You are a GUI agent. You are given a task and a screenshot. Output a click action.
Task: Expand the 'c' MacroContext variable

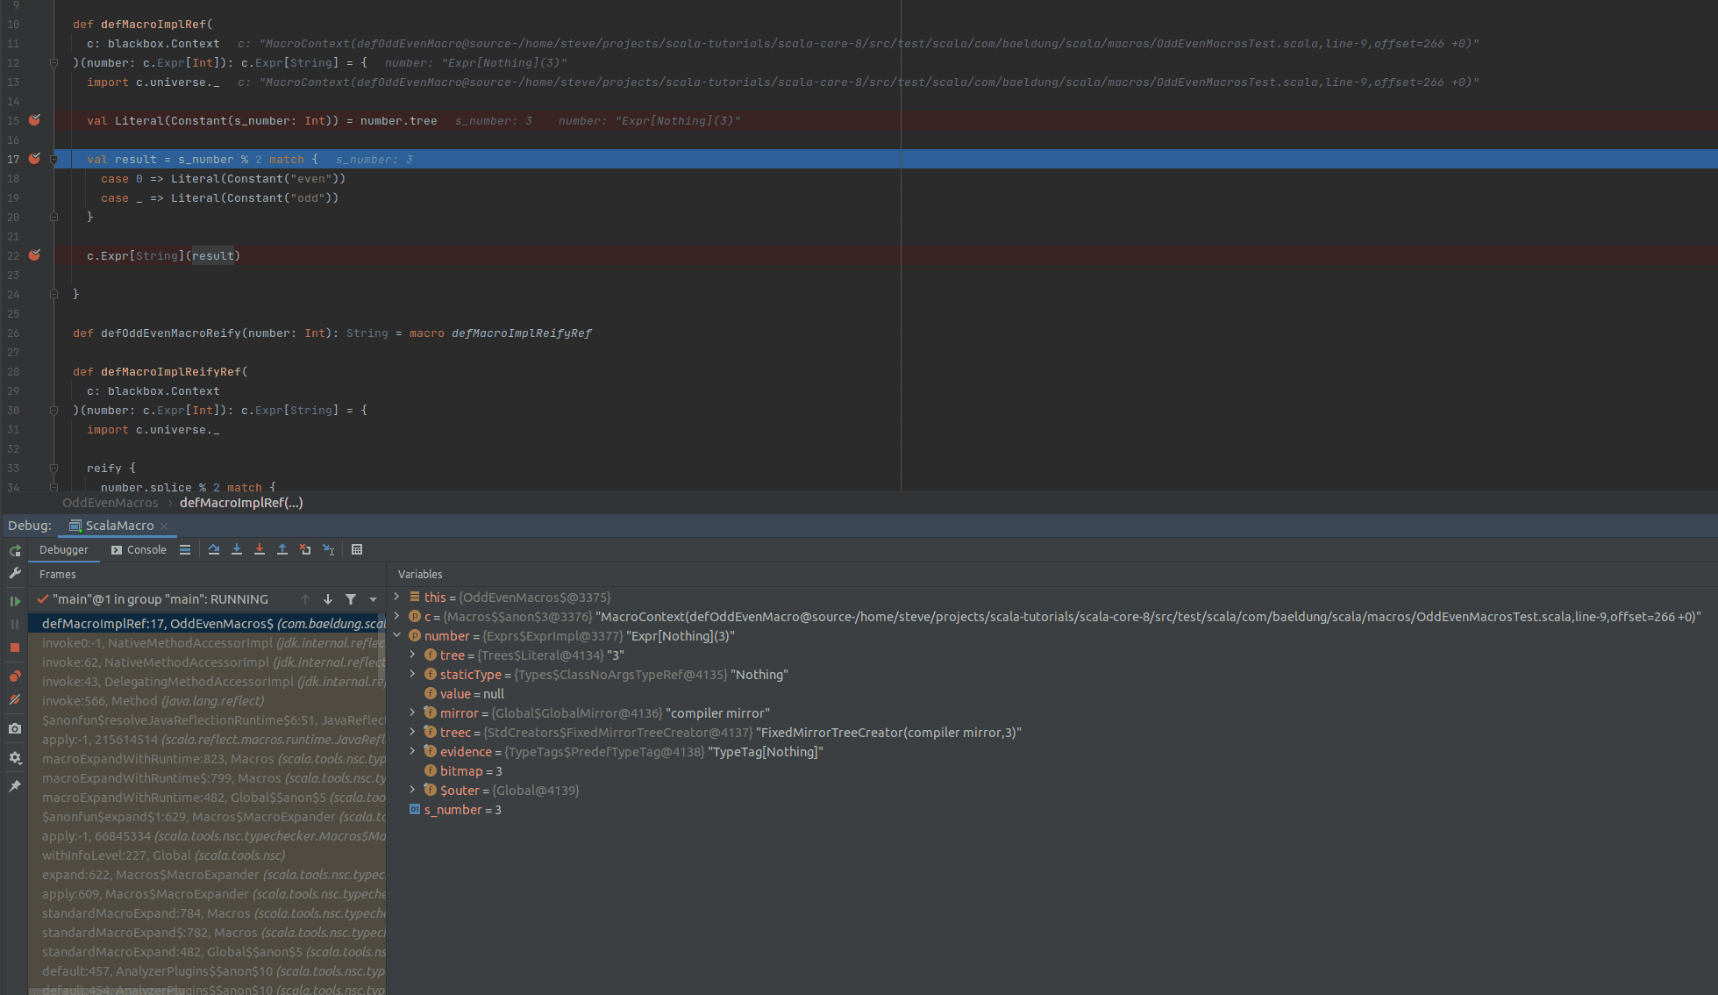[397, 616]
